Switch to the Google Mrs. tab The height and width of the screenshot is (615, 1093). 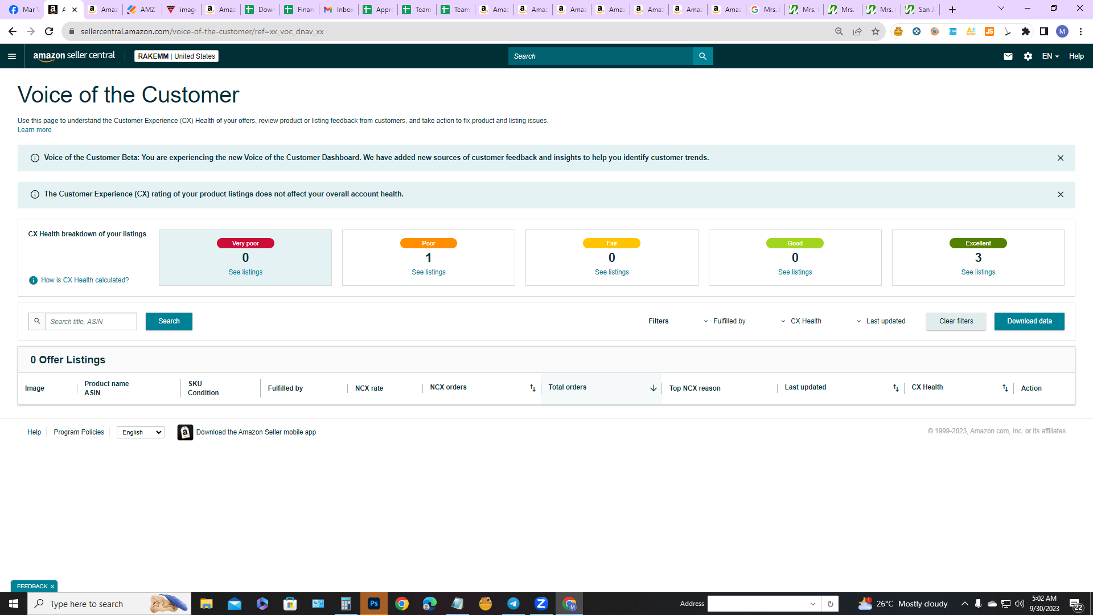[765, 10]
